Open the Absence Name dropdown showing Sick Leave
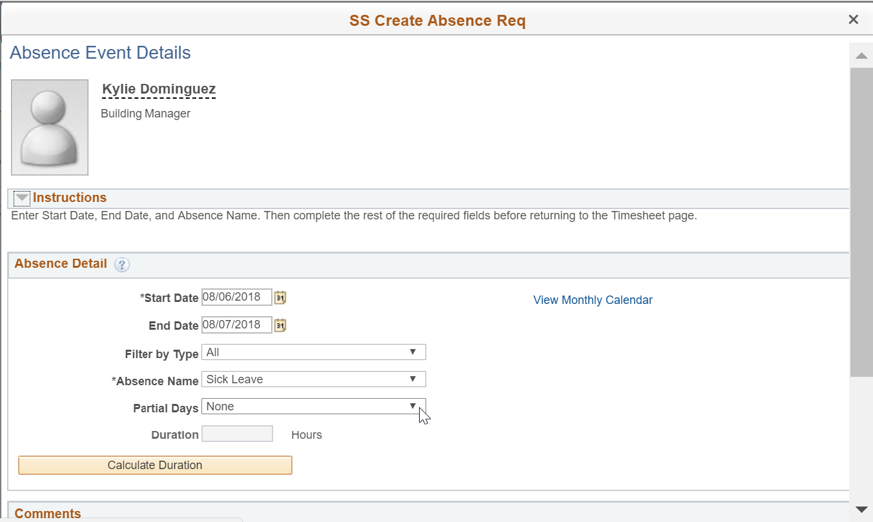Screen dimensions: 873x522 (313, 379)
